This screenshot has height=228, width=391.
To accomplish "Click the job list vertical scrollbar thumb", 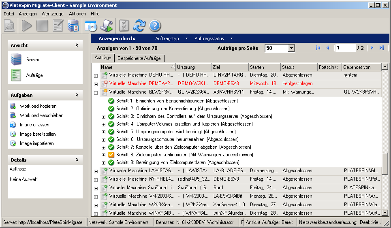I will point(385,163).
